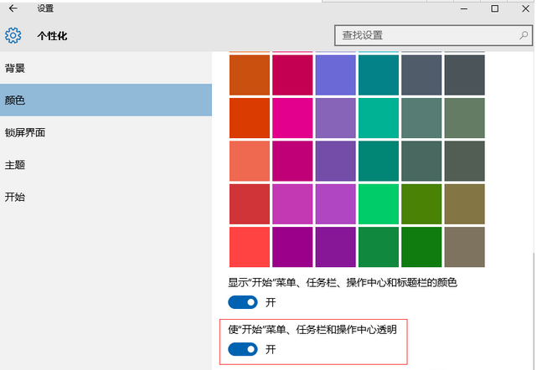Click the 设置 window title text
This screenshot has width=537, height=370.
pyautogui.click(x=45, y=8)
